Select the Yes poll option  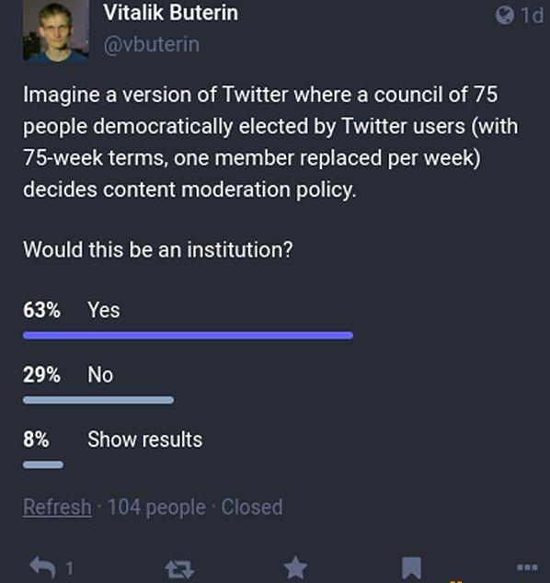104,310
